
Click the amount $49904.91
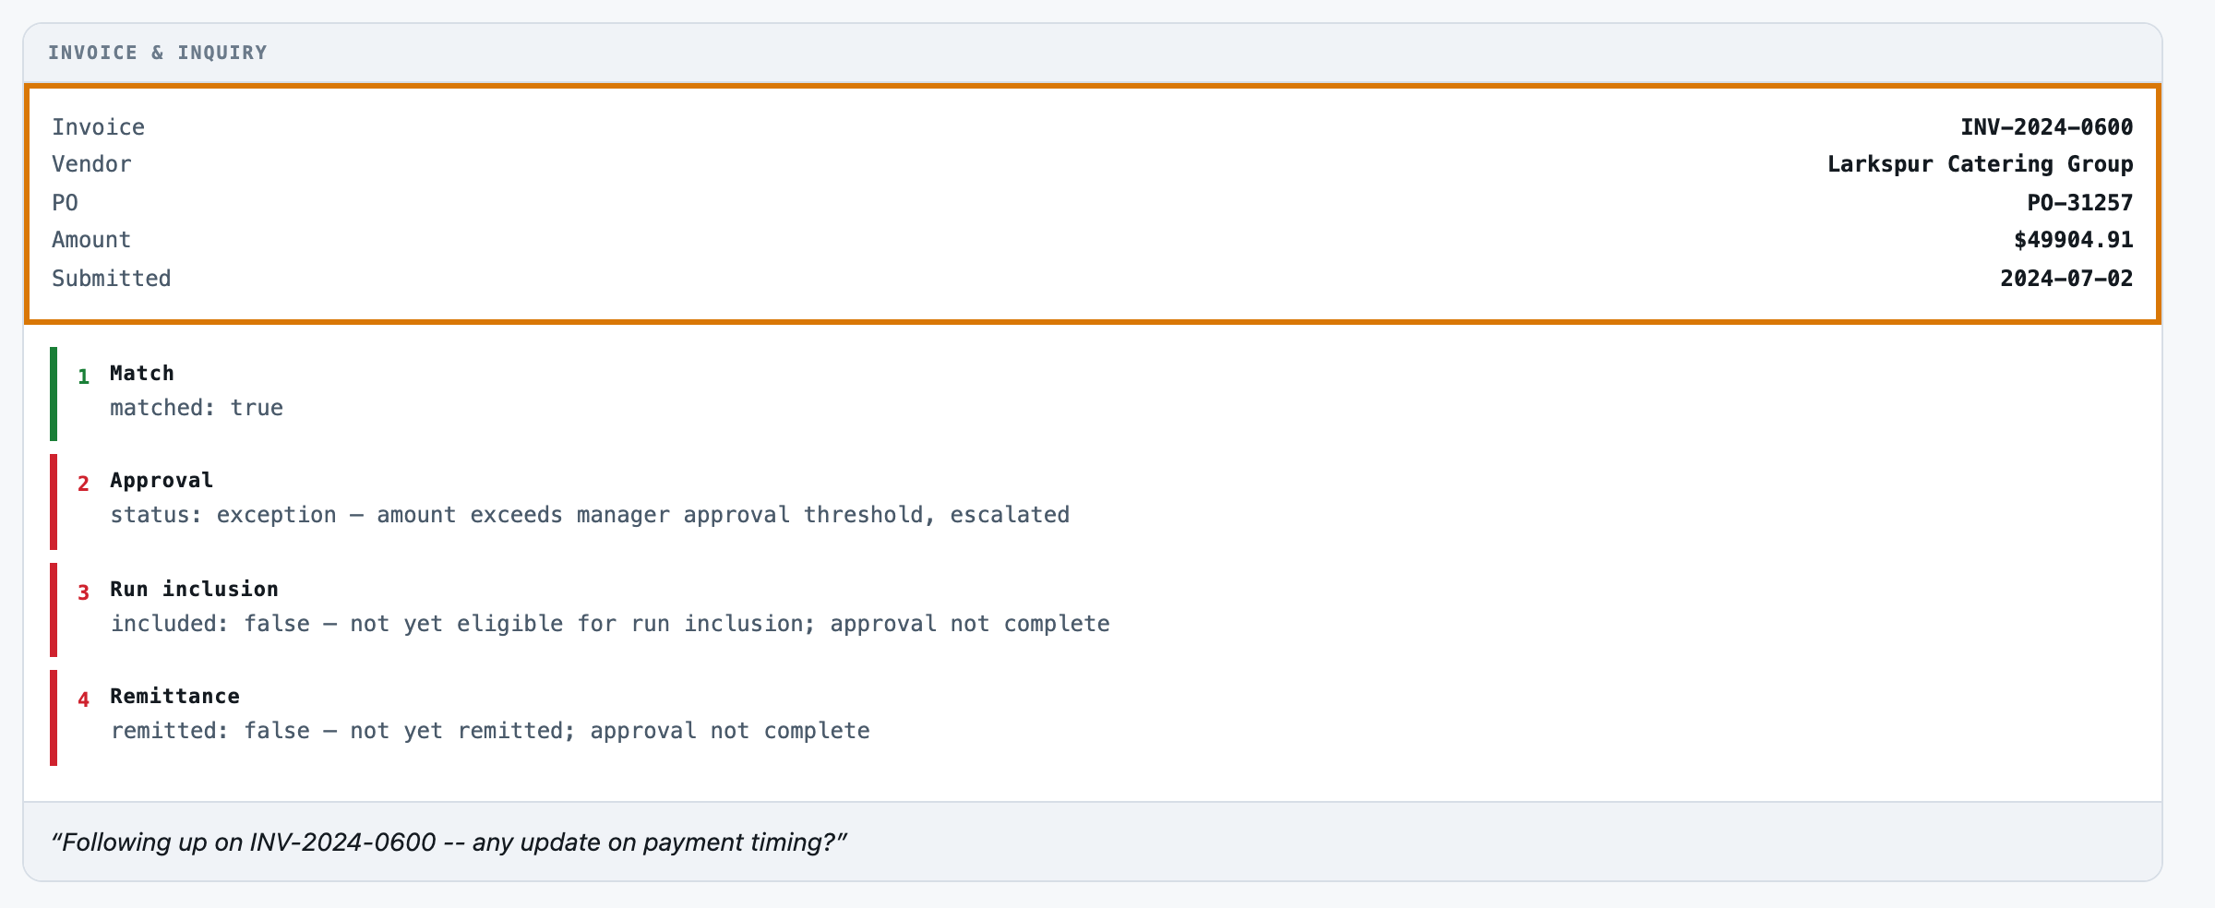point(2073,240)
